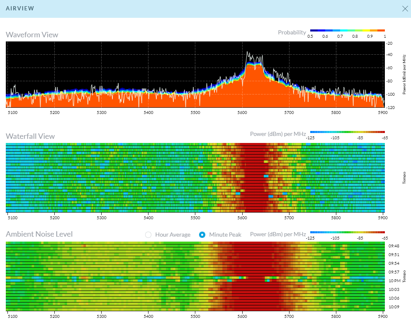The height and width of the screenshot is (334, 411).
Task: Select the Hour Average radio button
Action: point(148,235)
